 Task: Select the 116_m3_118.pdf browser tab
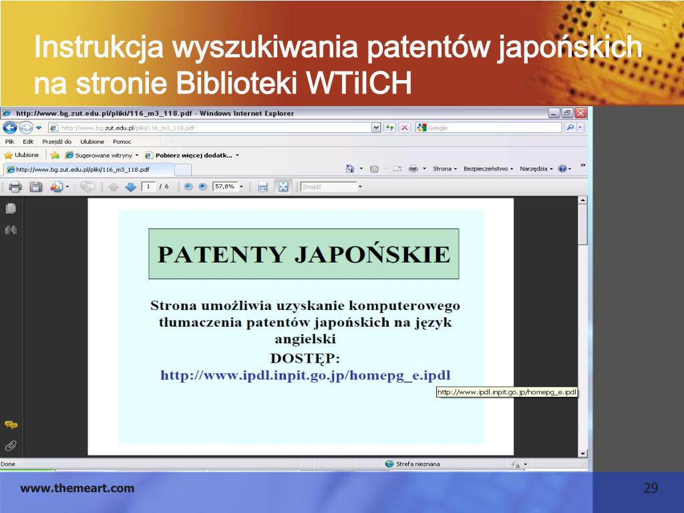click(89, 169)
